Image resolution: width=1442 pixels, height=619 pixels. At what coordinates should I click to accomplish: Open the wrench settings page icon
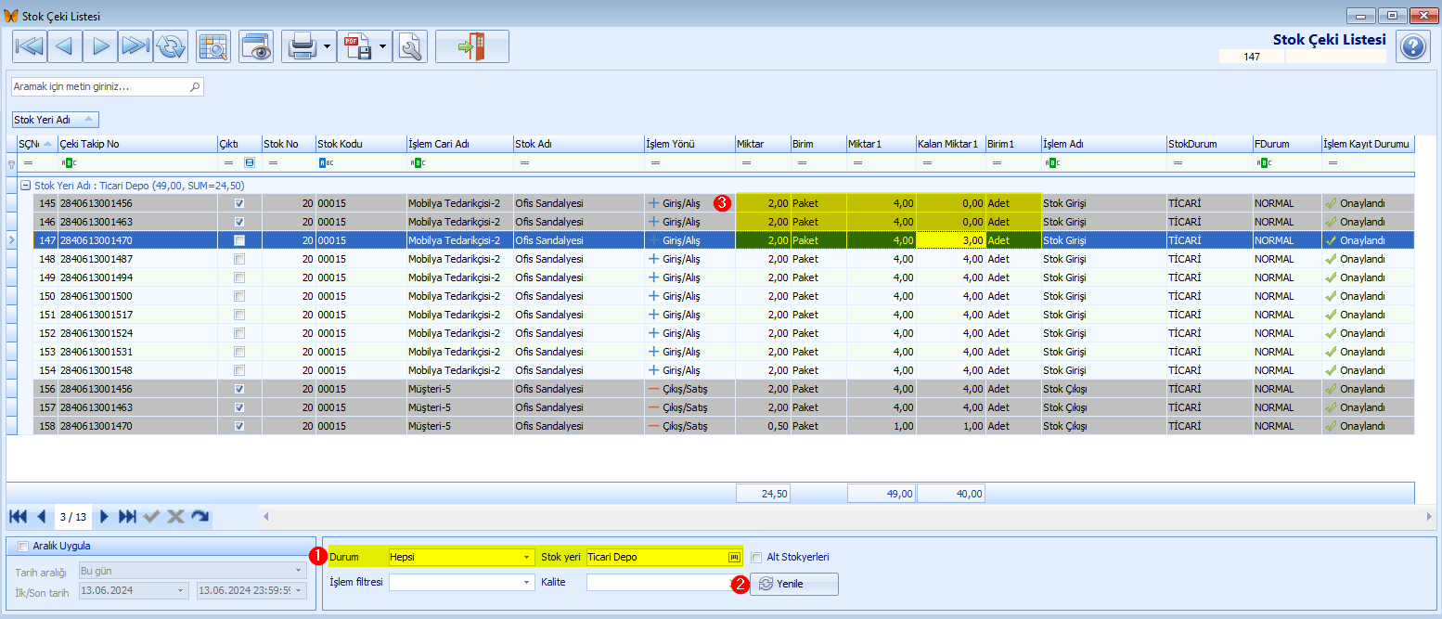tap(410, 46)
